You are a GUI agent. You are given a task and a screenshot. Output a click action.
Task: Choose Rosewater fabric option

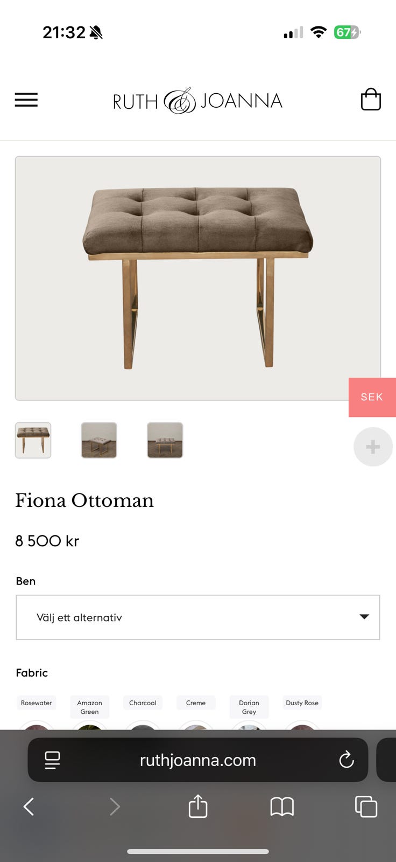point(37,703)
